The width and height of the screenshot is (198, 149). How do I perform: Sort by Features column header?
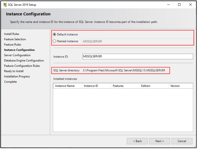tap(125, 86)
